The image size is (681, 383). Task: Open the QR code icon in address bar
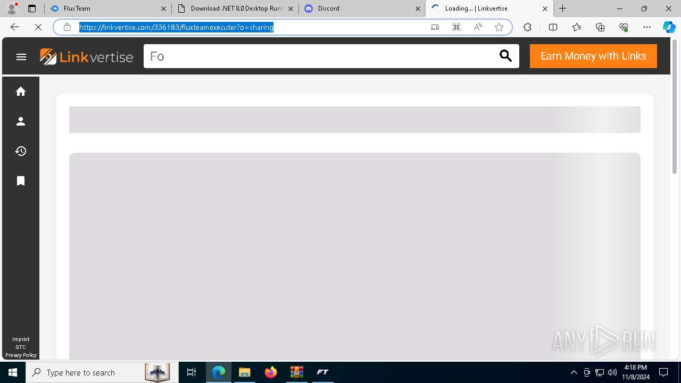tap(456, 27)
